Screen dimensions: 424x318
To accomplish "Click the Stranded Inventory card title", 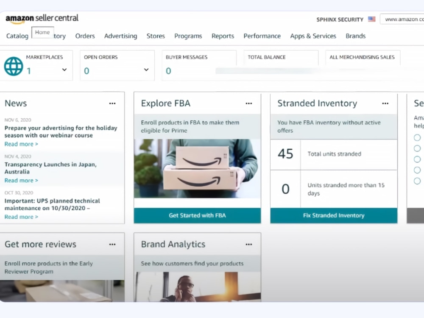I will click(317, 103).
